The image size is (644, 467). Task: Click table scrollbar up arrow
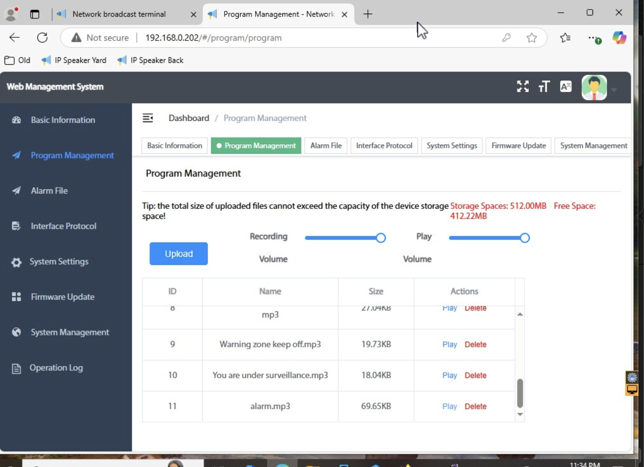(520, 314)
